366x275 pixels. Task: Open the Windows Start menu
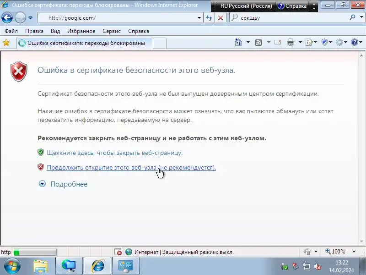(x=12, y=266)
